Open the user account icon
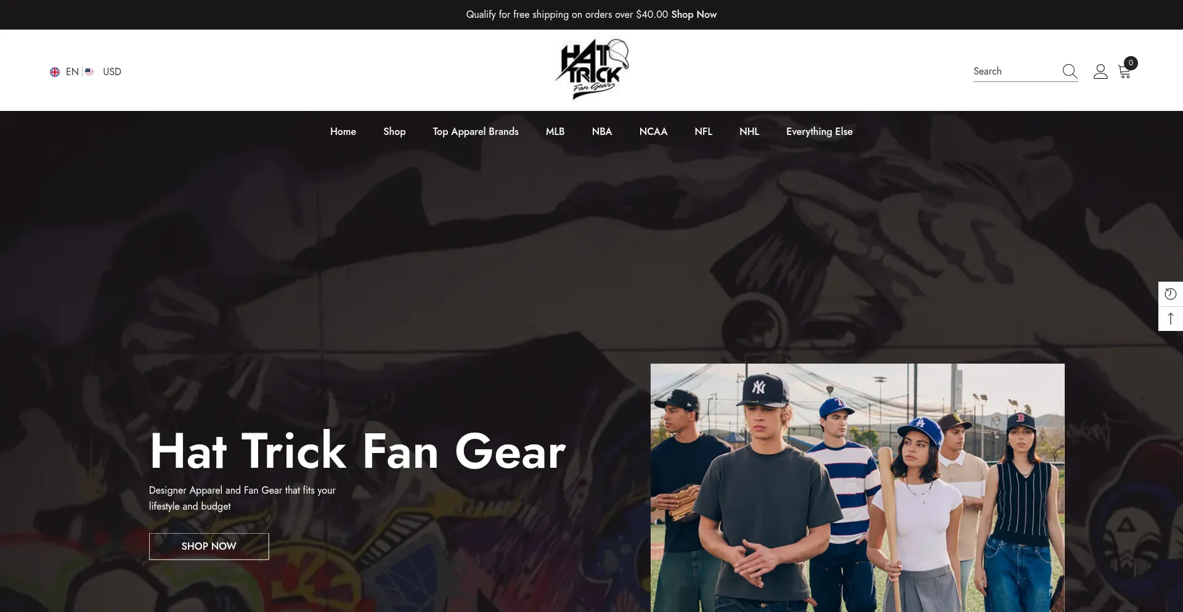The image size is (1183, 612). pos(1100,71)
